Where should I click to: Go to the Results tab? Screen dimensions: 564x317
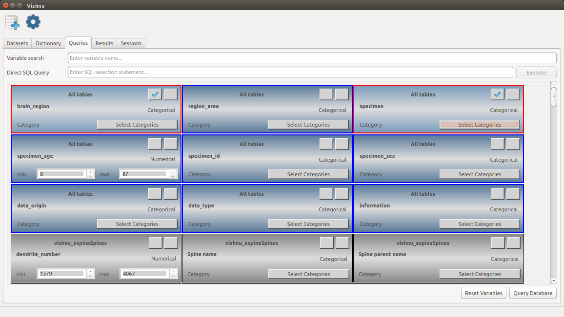tap(104, 43)
